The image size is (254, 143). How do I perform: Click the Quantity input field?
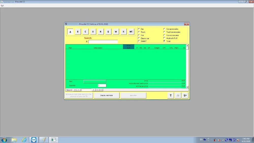(x=102, y=86)
